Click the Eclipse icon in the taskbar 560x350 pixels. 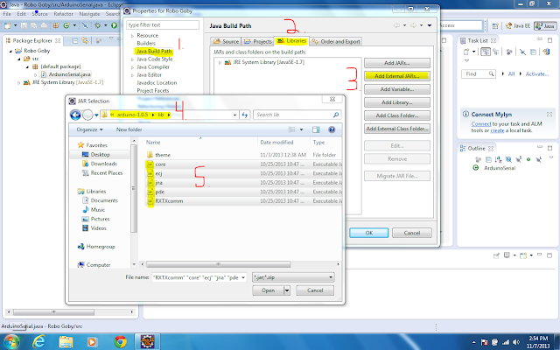point(147,342)
